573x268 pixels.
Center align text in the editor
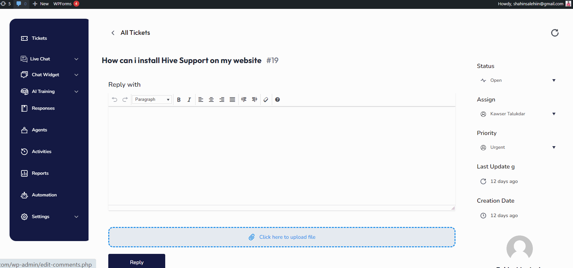click(x=211, y=100)
